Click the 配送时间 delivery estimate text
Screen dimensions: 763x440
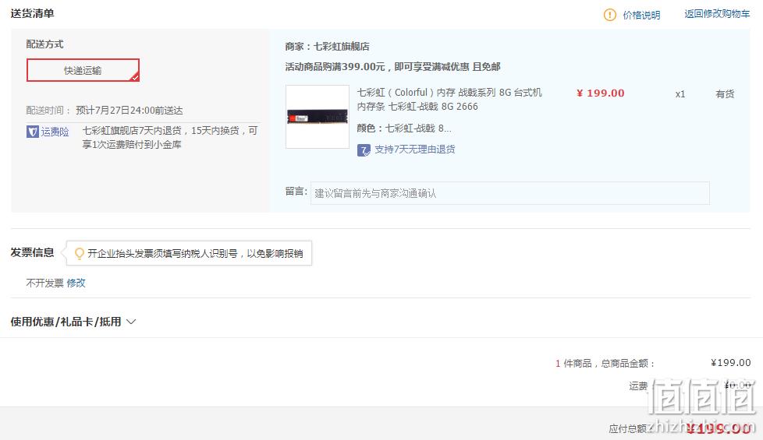coord(105,111)
